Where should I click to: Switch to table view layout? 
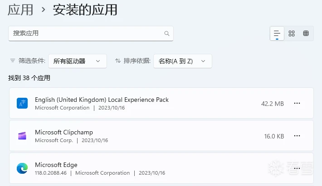point(306,33)
